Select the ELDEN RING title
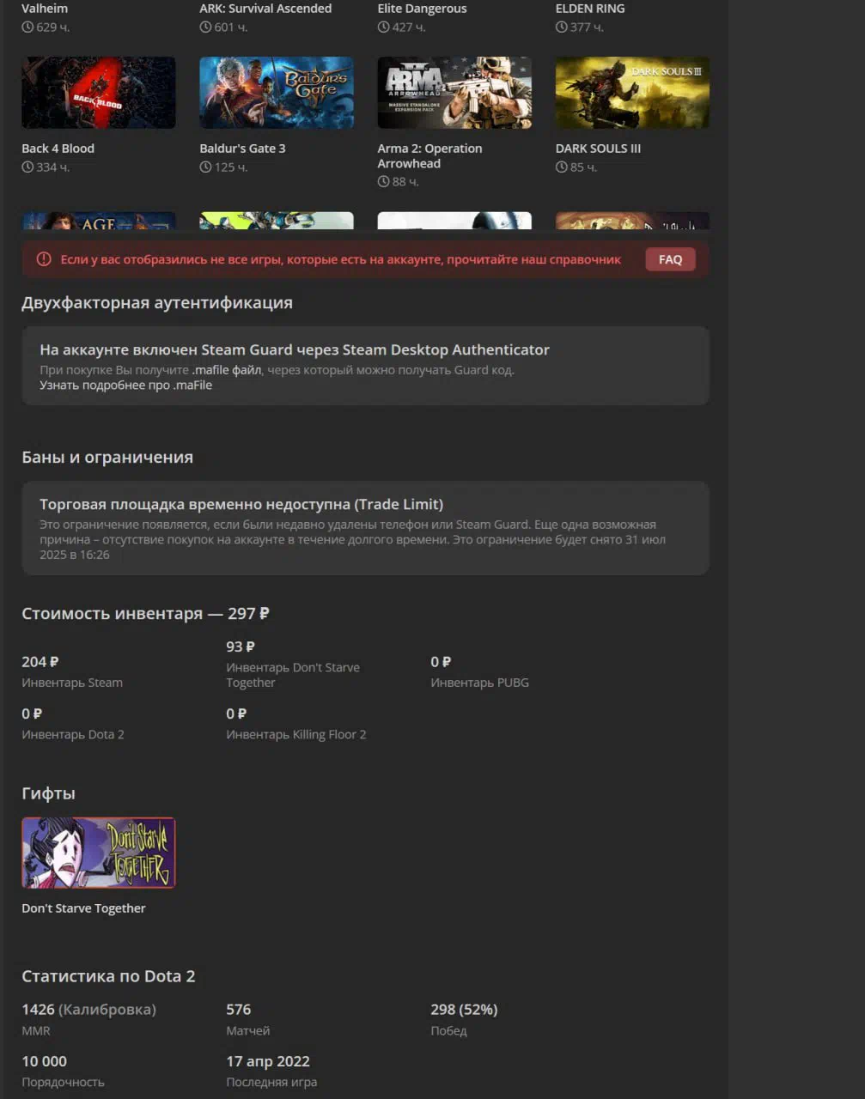The width and height of the screenshot is (865, 1099). click(x=590, y=9)
